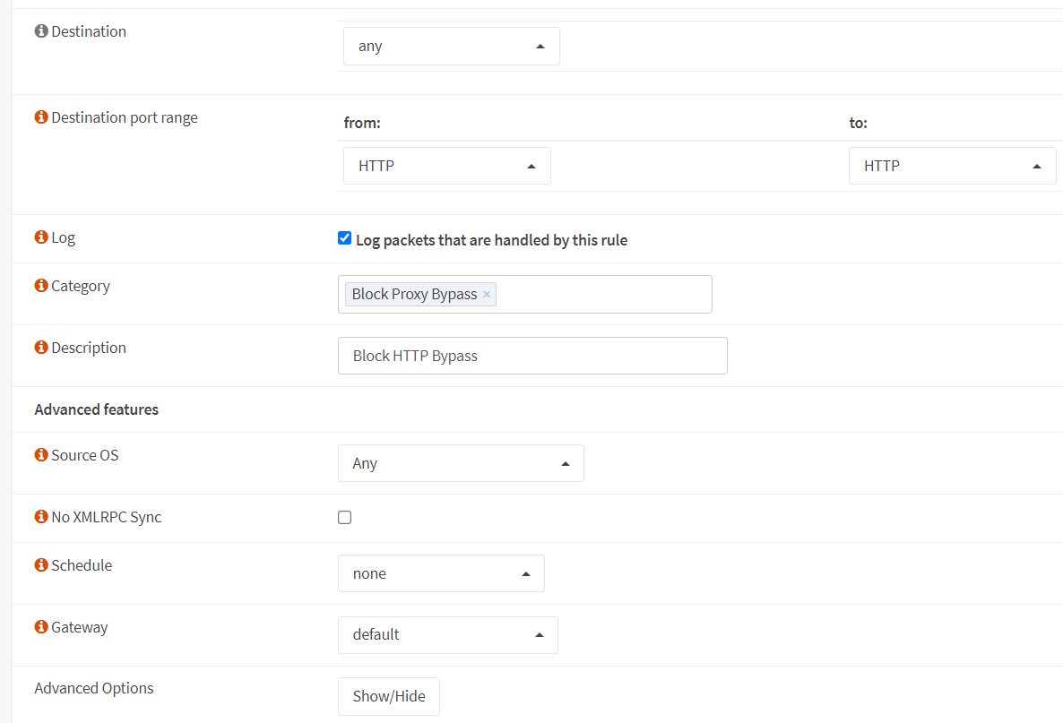Show help for the Schedule setting
This screenshot has height=723, width=1063.
(x=41, y=565)
